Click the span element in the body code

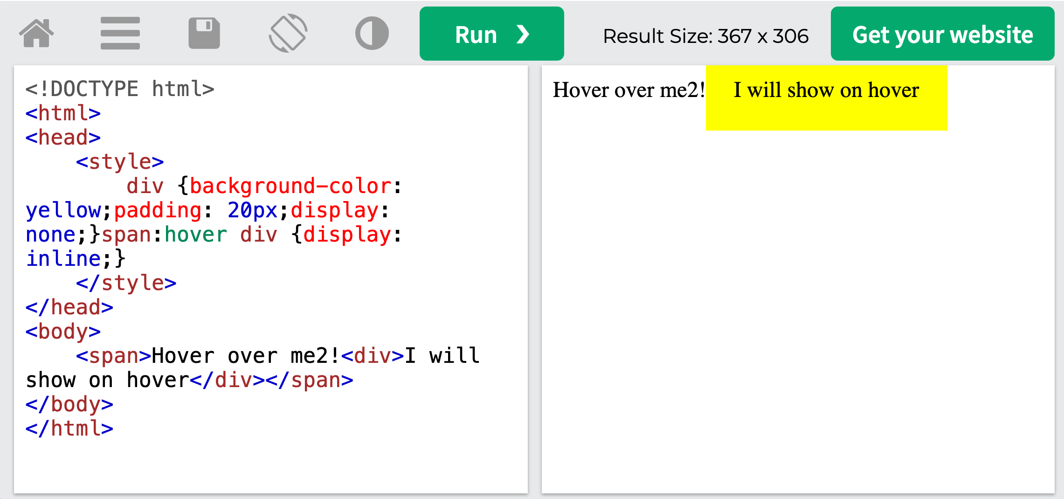pos(113,355)
